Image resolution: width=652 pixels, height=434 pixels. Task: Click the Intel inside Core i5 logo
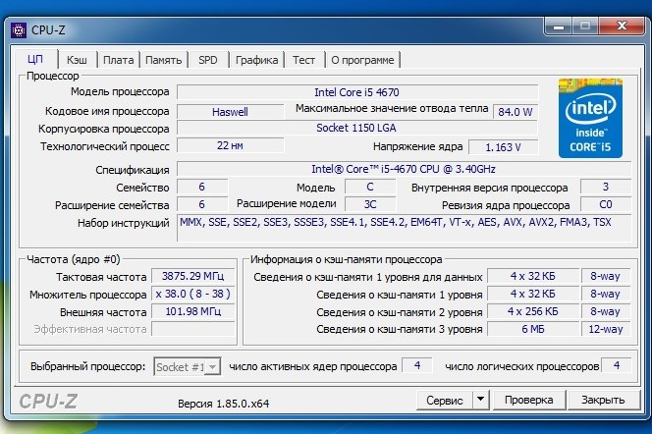click(x=590, y=118)
